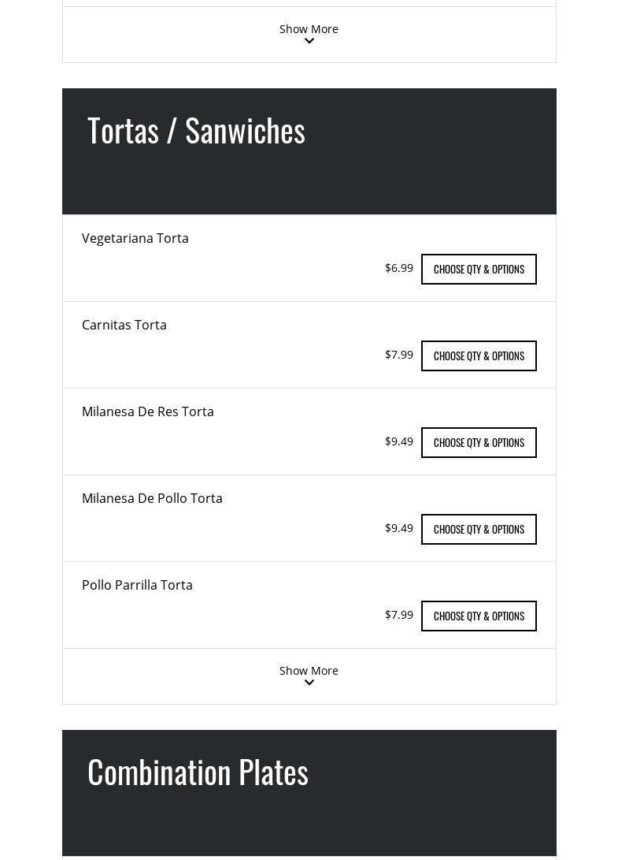Select the Carnitas Torta item name
The image size is (618, 860).
click(x=124, y=325)
